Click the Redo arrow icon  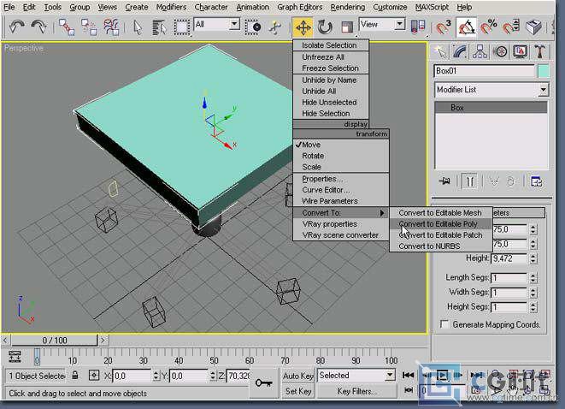pyautogui.click(x=38, y=27)
